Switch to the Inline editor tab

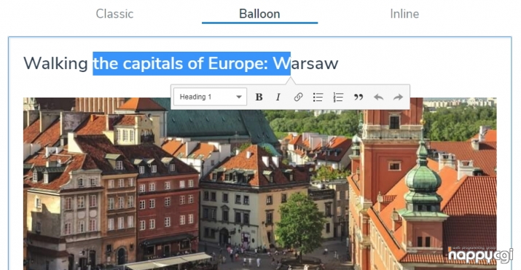pyautogui.click(x=404, y=14)
